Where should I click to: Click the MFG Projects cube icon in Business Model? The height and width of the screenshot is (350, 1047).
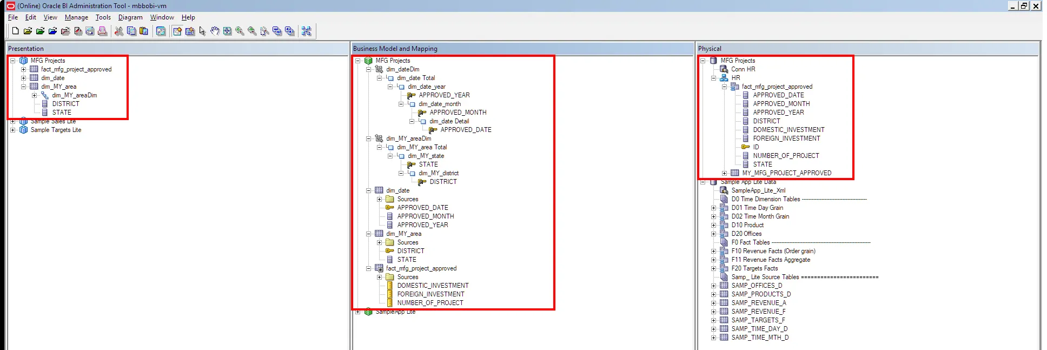tap(368, 61)
